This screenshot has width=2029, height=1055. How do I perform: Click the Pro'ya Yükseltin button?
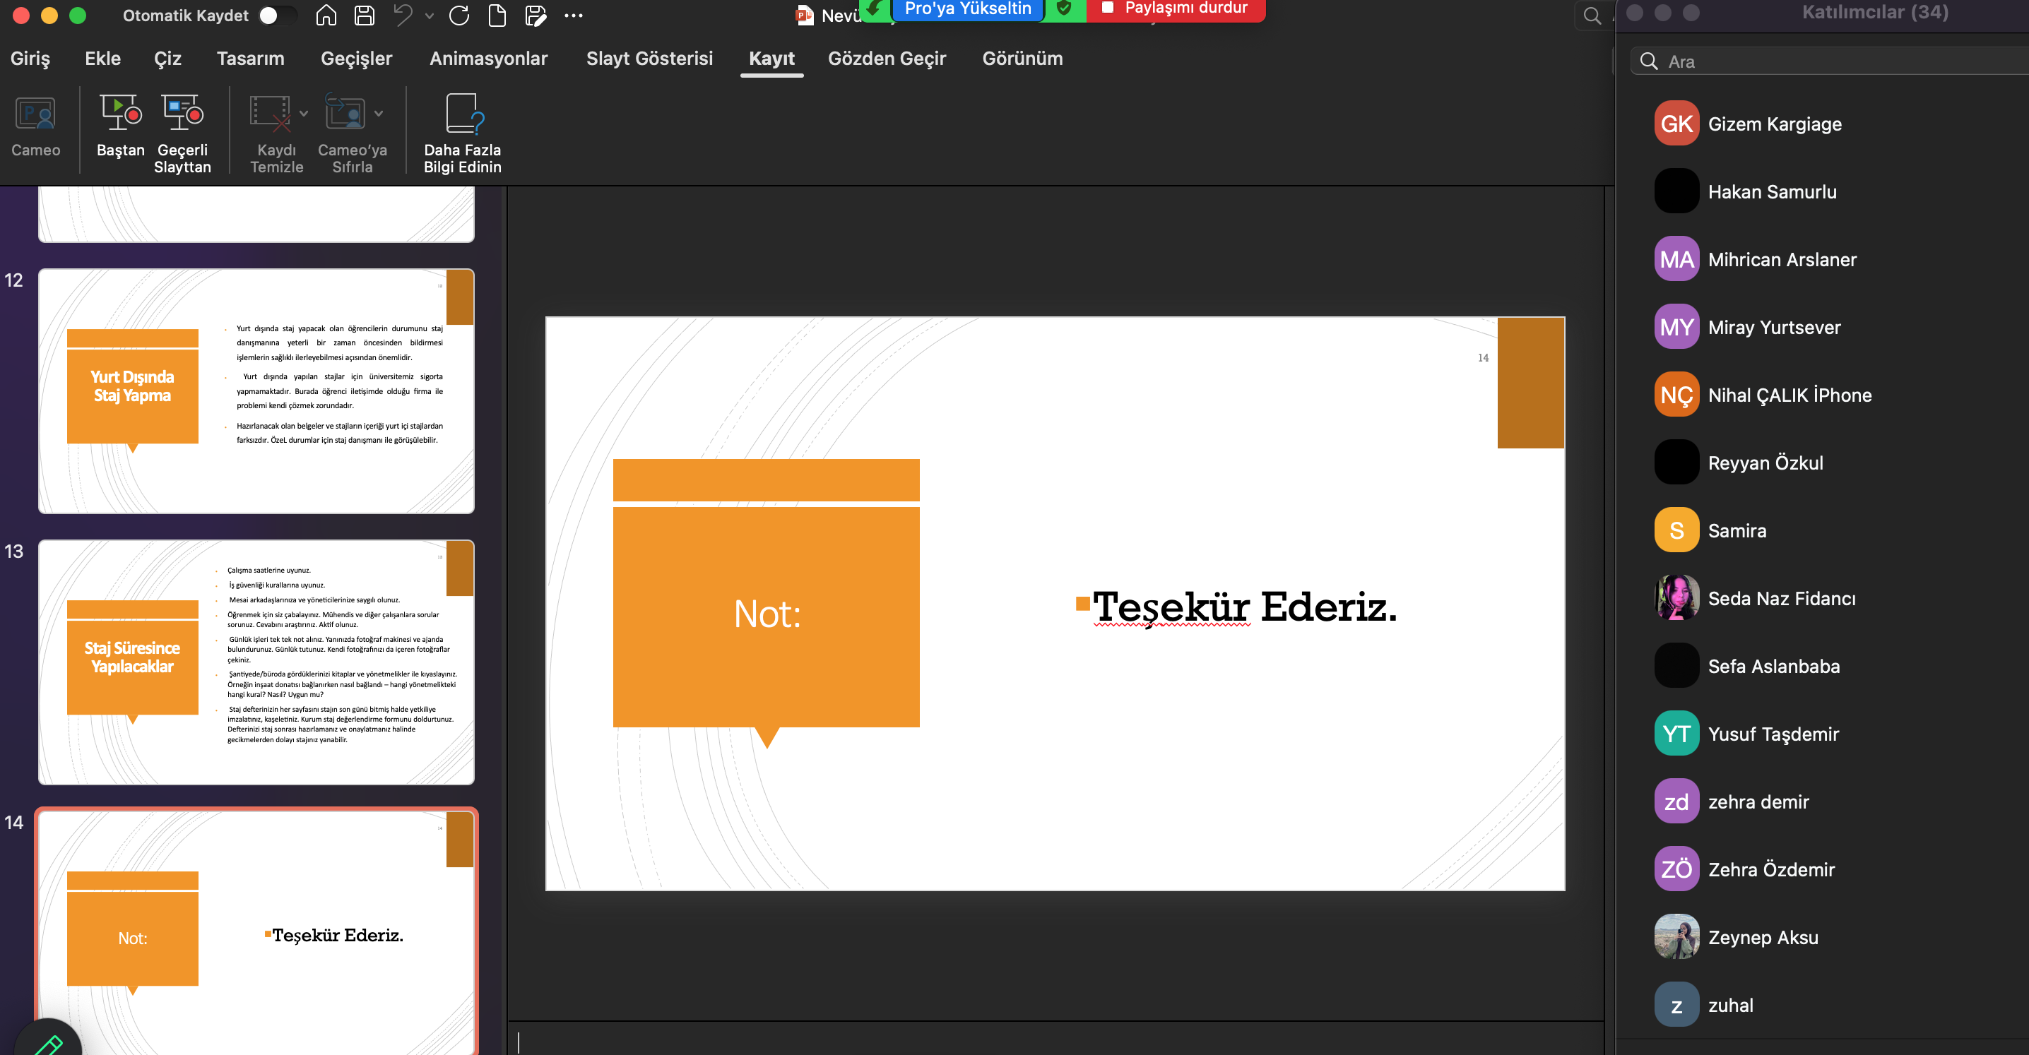[x=967, y=9]
